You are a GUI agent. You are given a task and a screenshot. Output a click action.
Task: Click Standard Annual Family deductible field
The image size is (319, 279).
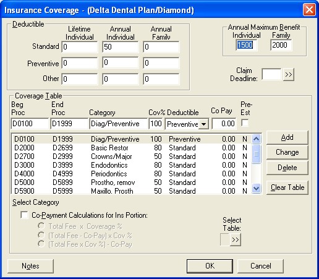(x=161, y=47)
